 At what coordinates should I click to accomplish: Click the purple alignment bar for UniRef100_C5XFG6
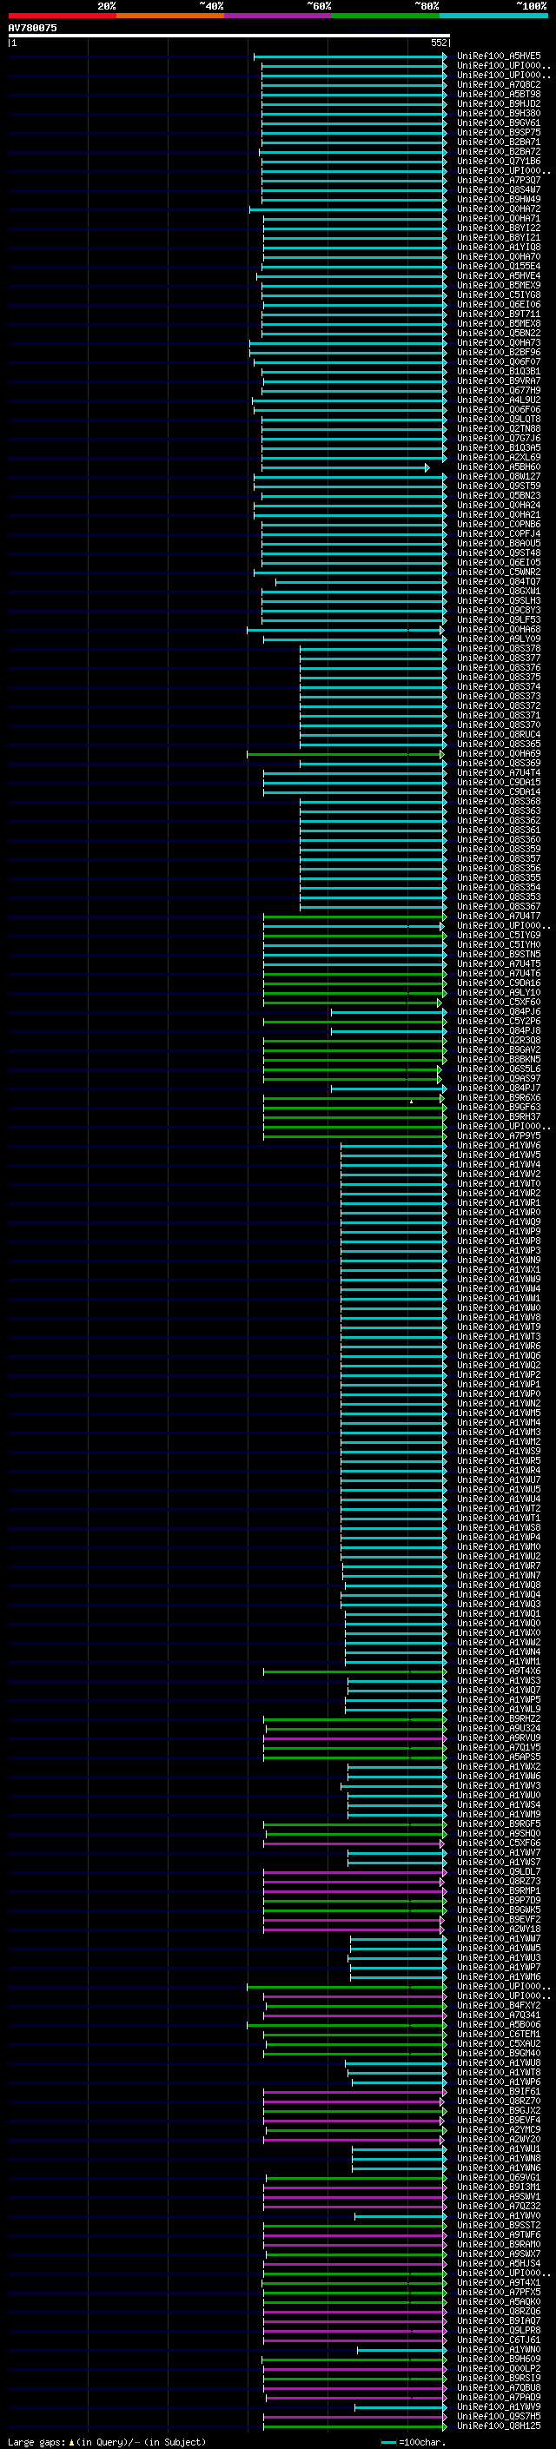[x=354, y=1843]
